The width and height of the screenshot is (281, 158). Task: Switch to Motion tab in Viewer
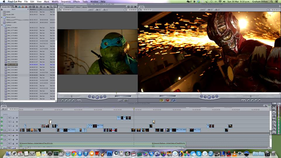(85, 7)
